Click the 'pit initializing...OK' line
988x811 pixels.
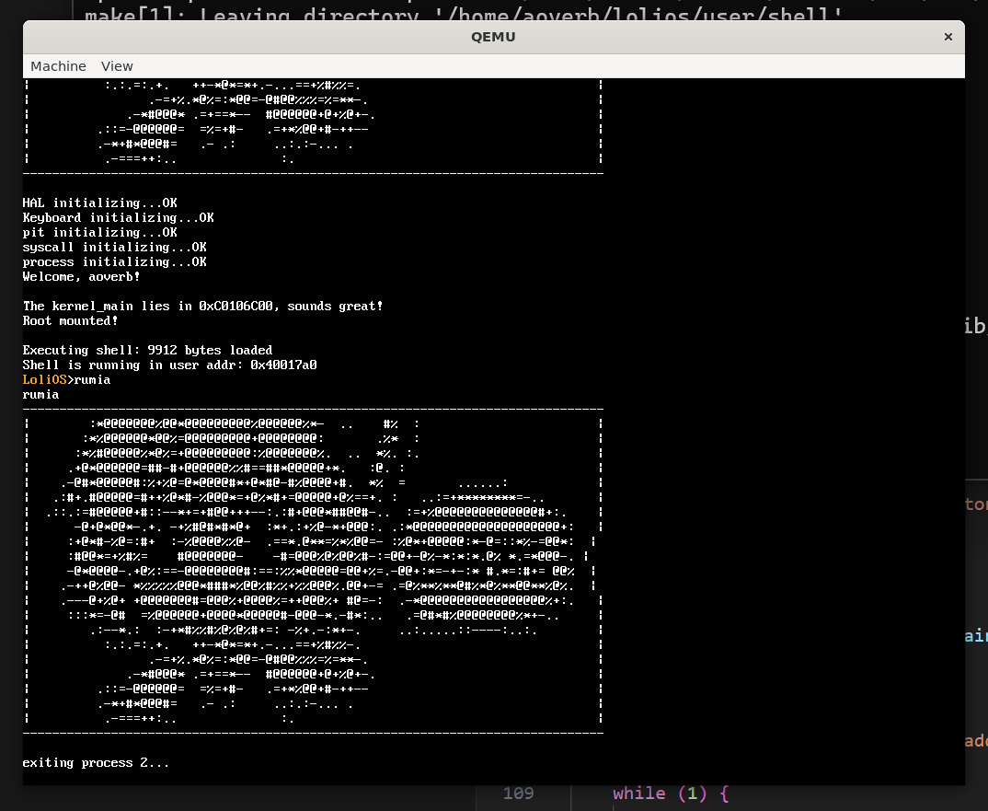(x=99, y=233)
